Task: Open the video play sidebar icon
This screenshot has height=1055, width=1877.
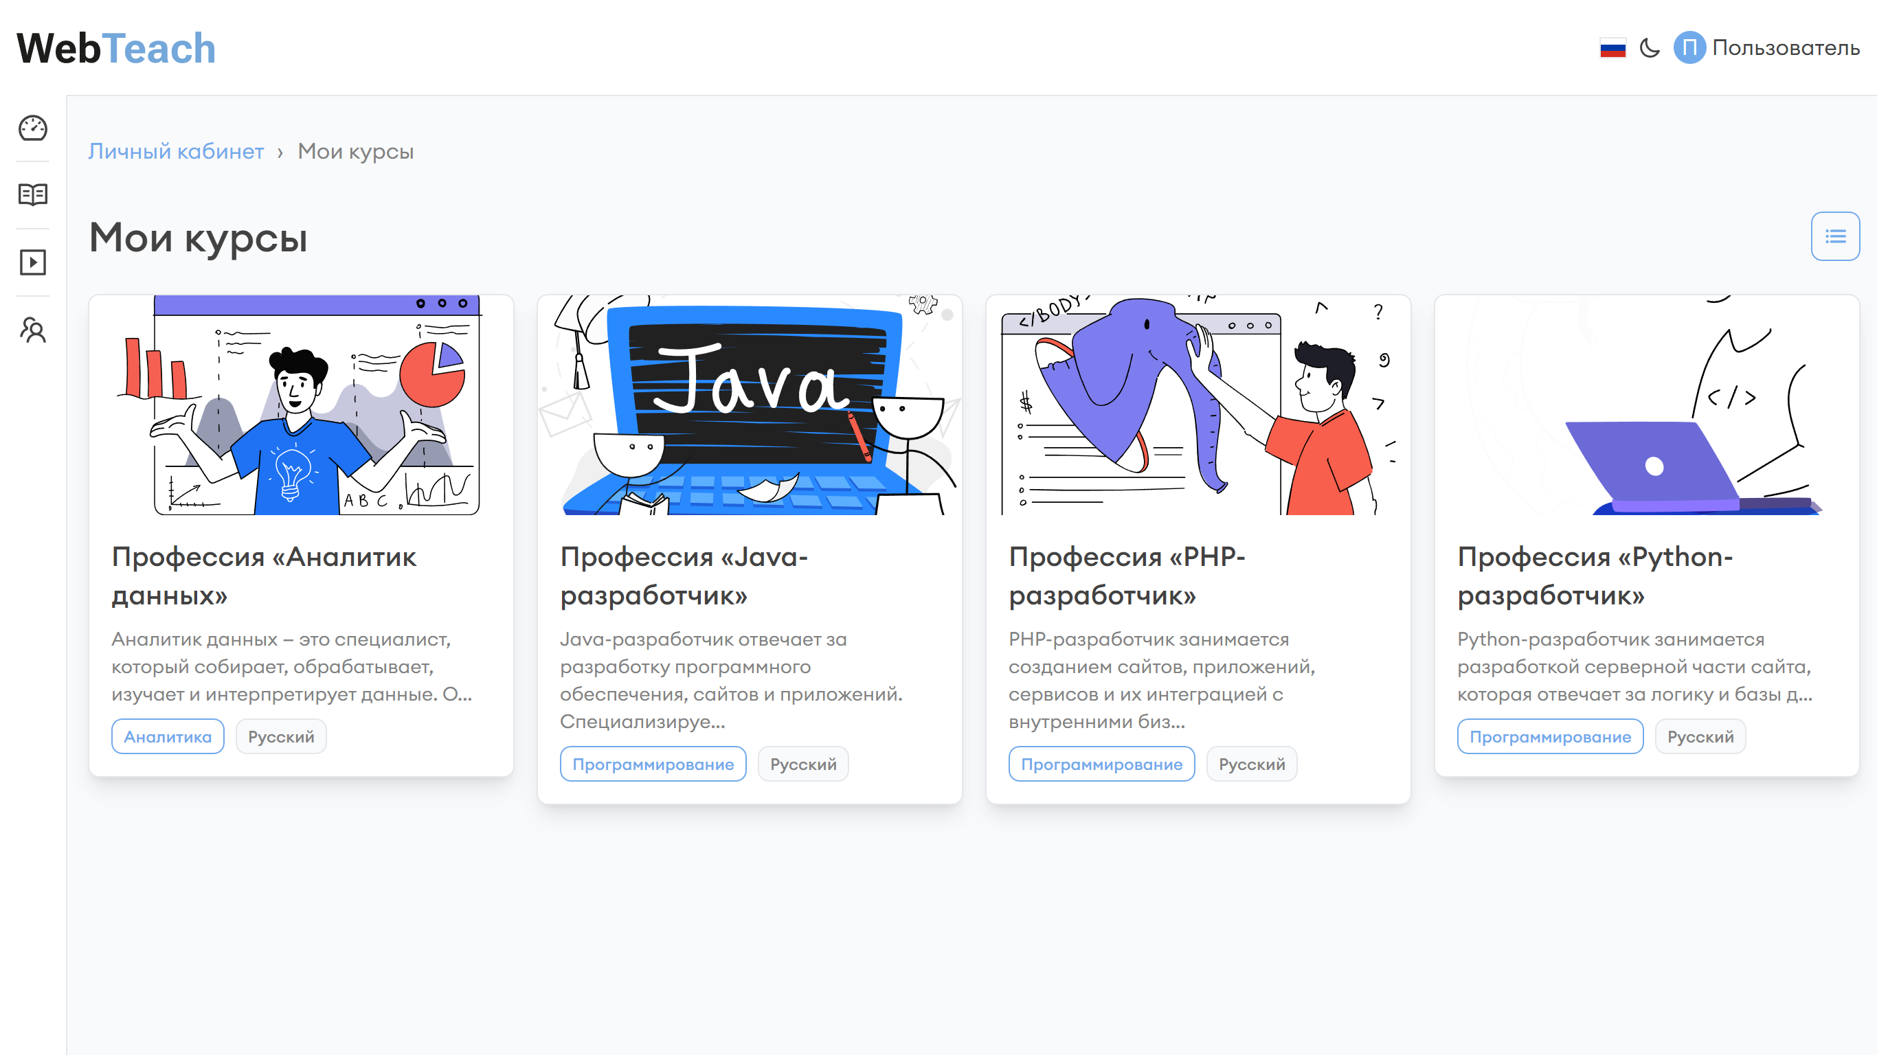Action: (33, 262)
